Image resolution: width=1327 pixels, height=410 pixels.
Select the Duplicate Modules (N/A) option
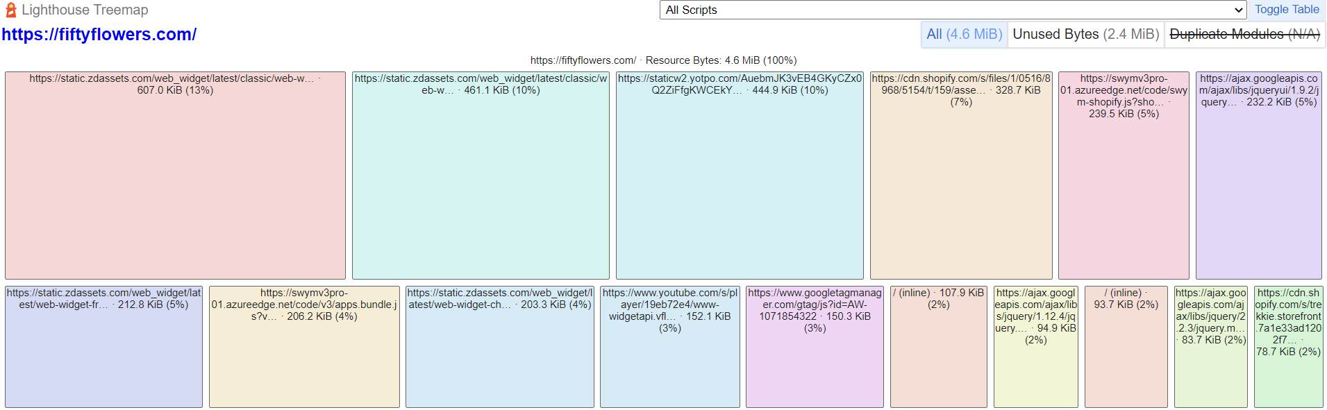(x=1244, y=34)
